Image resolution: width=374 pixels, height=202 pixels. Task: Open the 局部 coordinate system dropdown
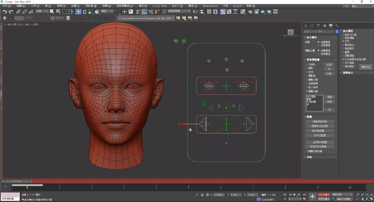coord(107,11)
